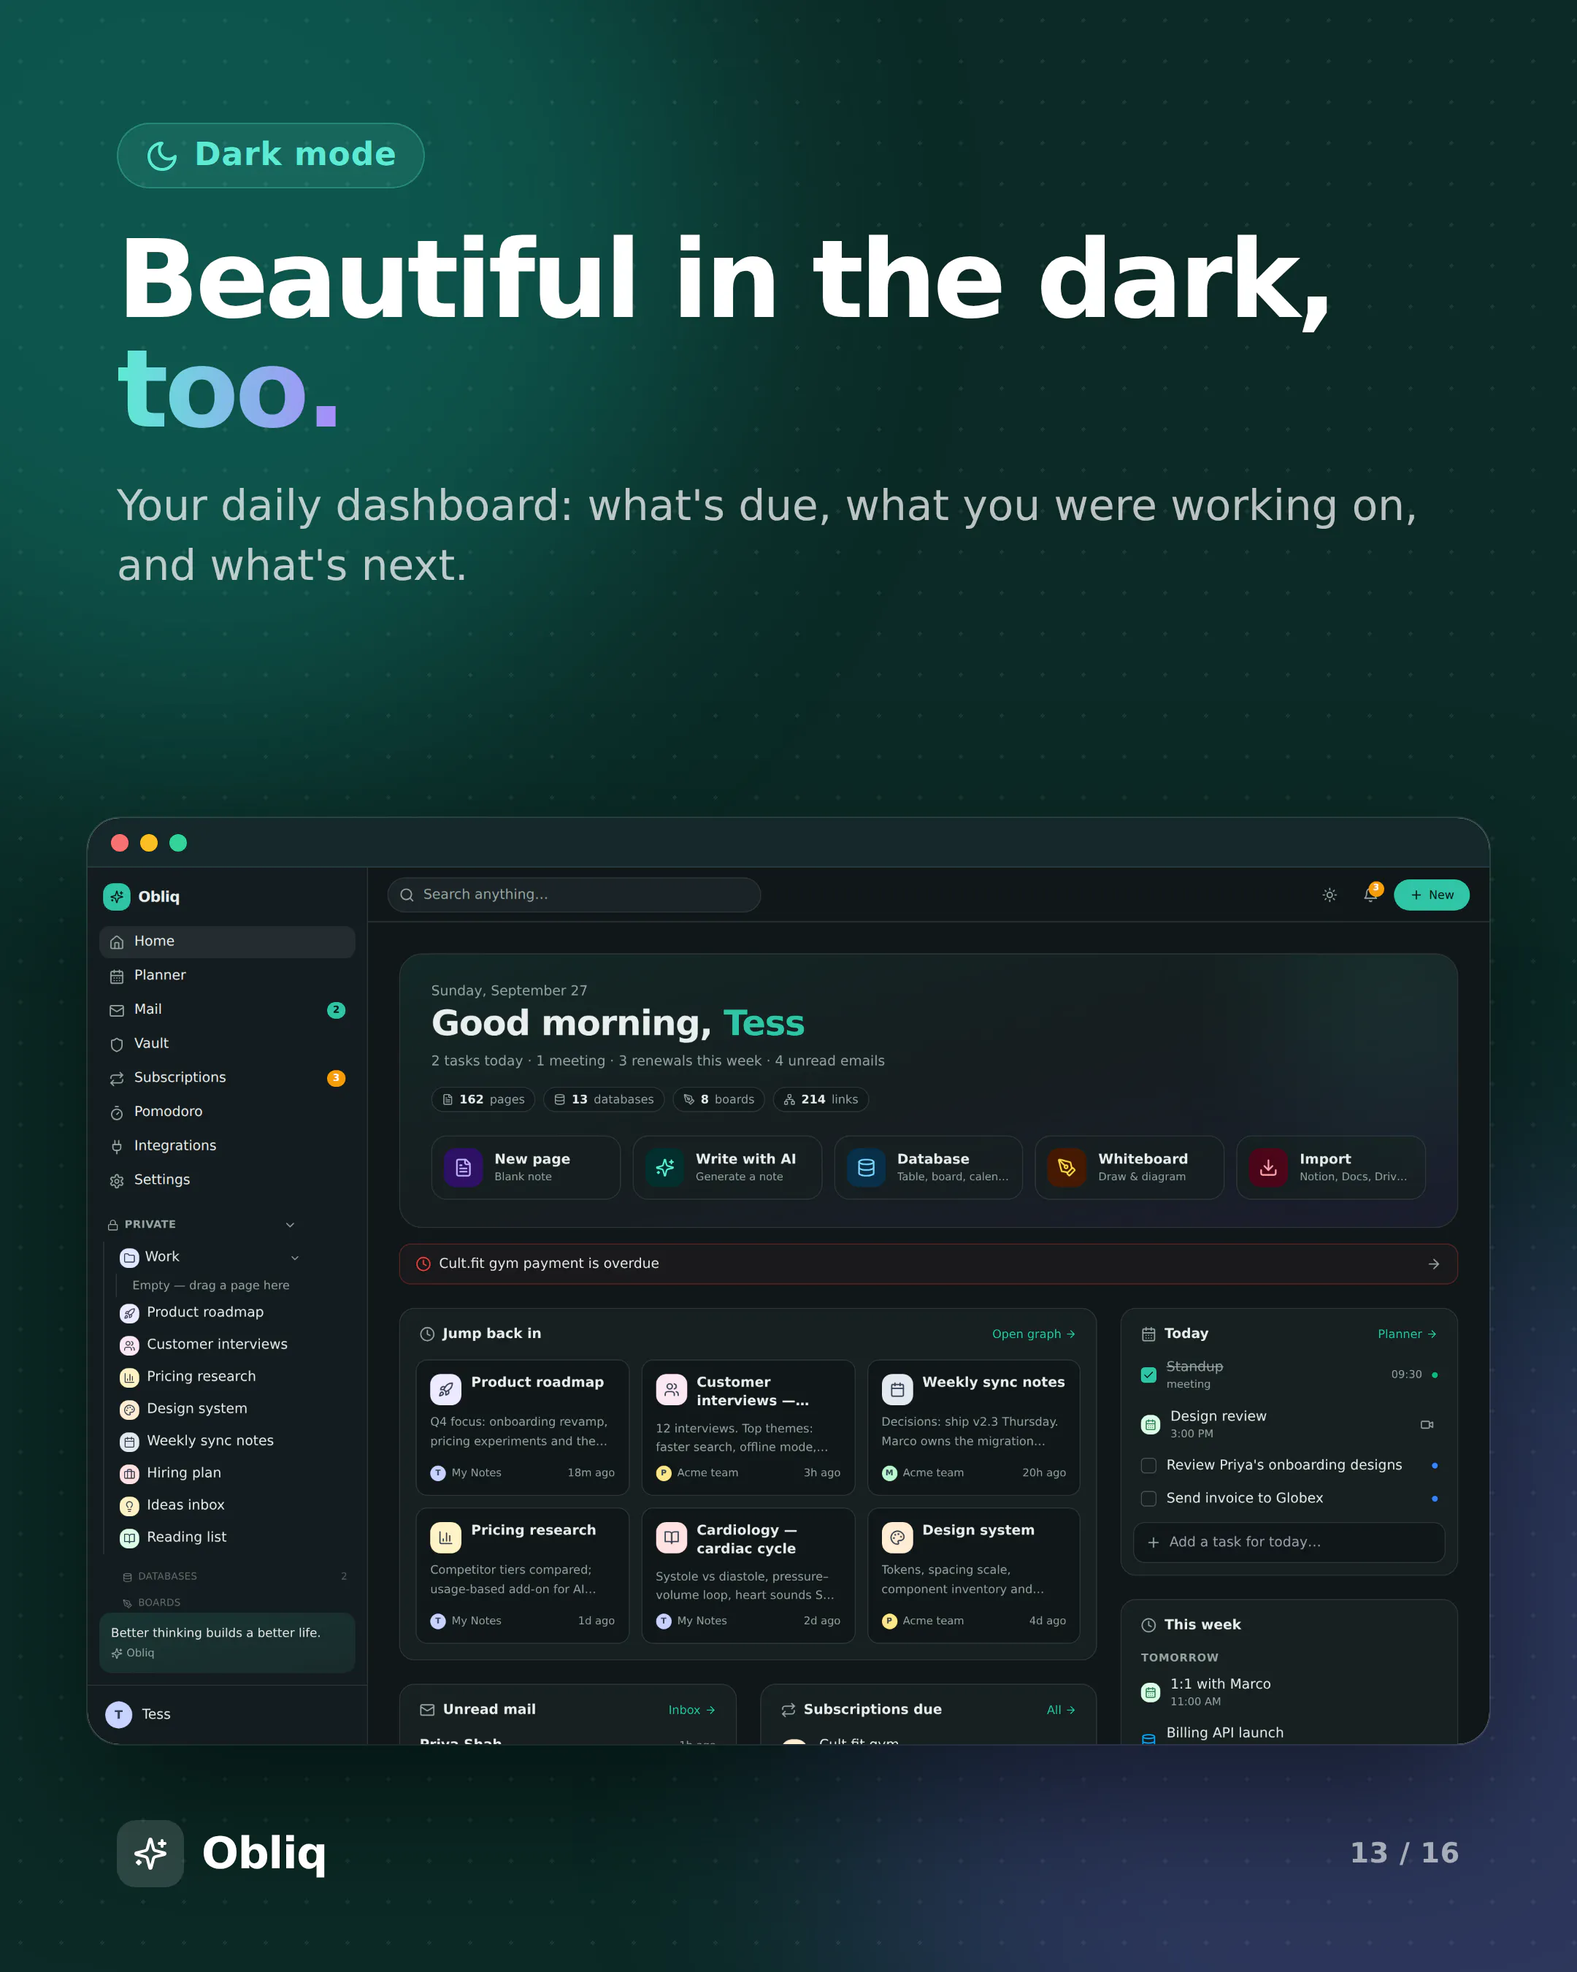Follow the Planner link in Today panel
Viewport: 1577px width, 1972px height.
pyautogui.click(x=1407, y=1334)
